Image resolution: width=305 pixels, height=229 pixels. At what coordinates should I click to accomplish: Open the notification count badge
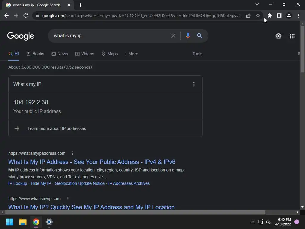(297, 222)
